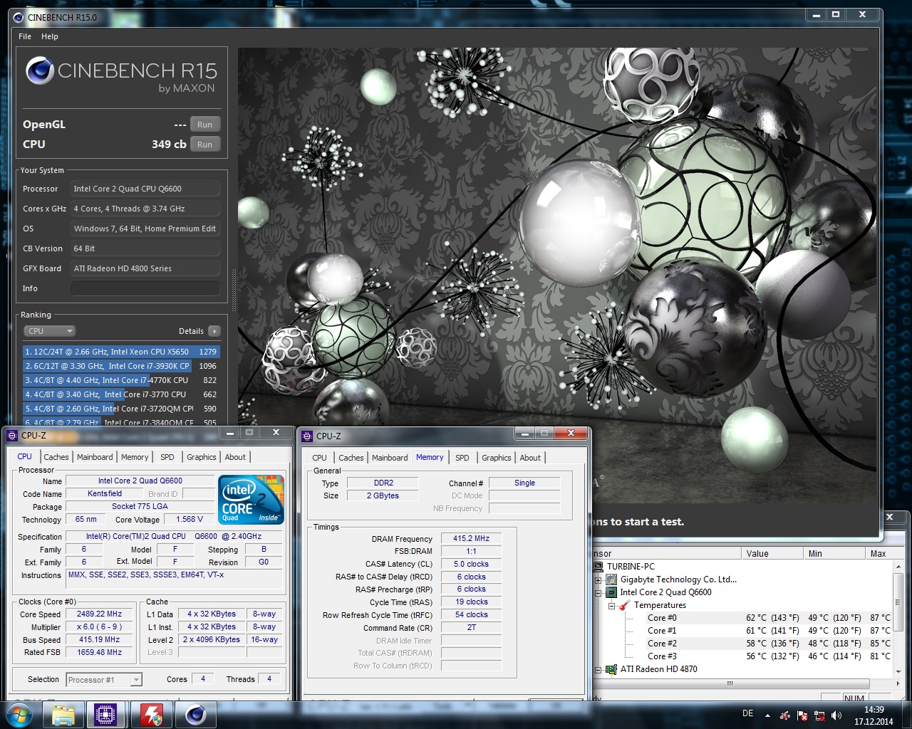Select ranking entry i7-3930K 1096
Screen dimensions: 912x729
point(121,366)
